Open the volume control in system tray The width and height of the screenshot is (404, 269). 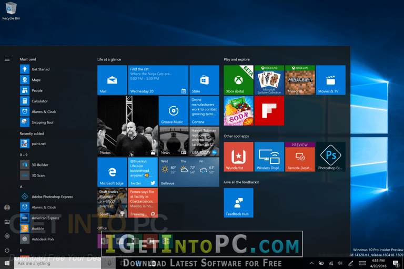pyautogui.click(x=340, y=263)
